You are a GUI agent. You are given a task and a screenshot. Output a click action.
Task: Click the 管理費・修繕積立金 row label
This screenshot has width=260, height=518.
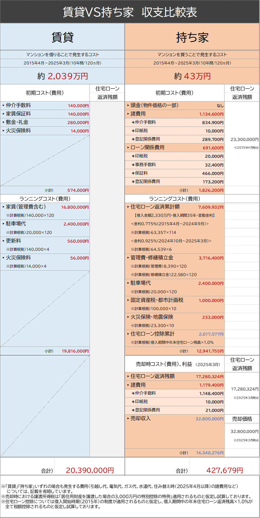152,258
